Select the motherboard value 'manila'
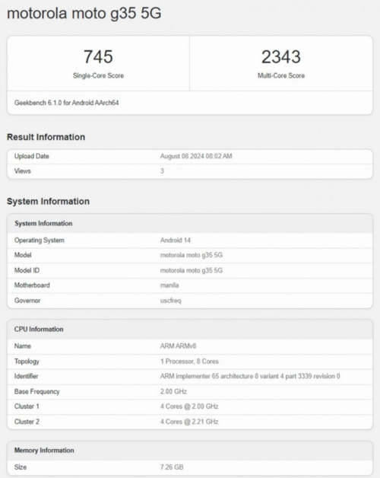This screenshot has width=380, height=478. click(x=169, y=285)
